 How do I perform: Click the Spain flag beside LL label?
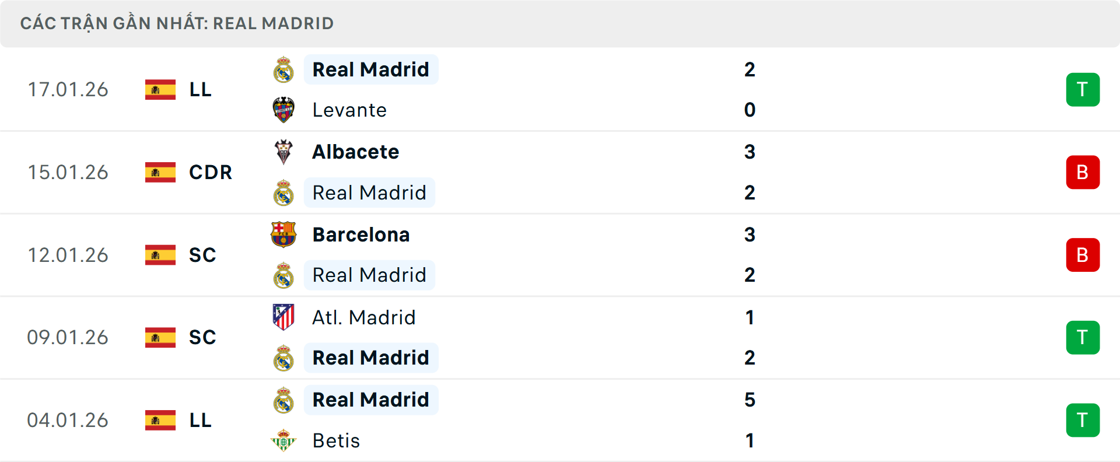click(159, 89)
